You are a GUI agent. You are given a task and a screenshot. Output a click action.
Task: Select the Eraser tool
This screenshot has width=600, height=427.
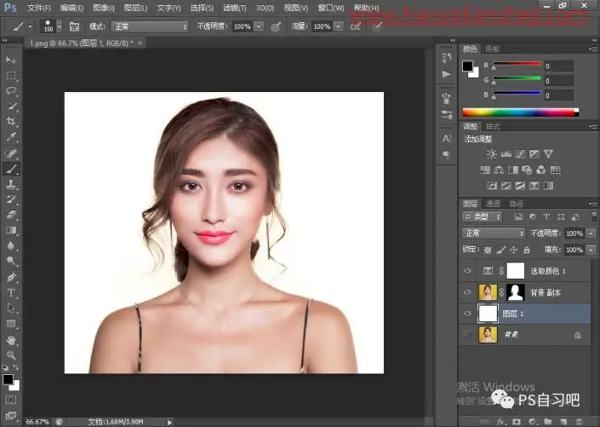point(11,215)
